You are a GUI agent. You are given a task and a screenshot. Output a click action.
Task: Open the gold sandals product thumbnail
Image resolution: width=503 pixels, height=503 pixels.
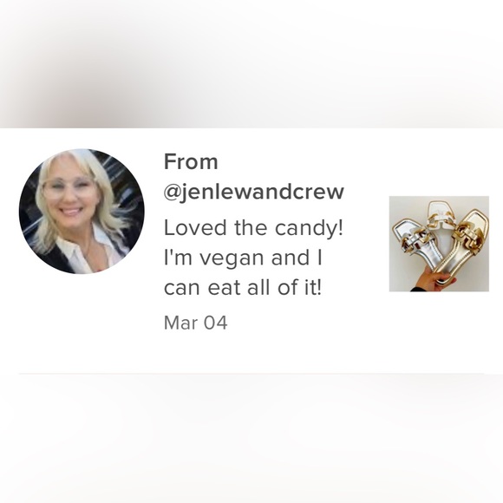[x=439, y=244]
